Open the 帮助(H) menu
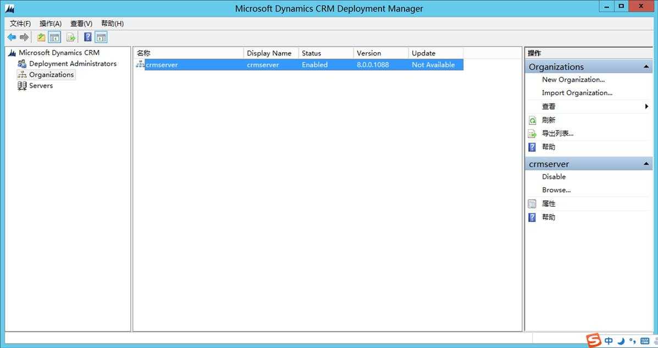Viewport: 658px width, 348px height. point(113,24)
